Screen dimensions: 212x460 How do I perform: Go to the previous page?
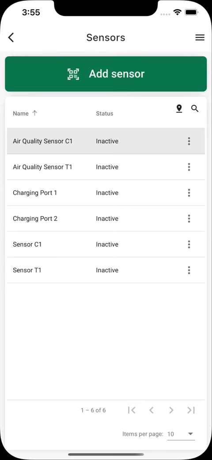click(151, 410)
